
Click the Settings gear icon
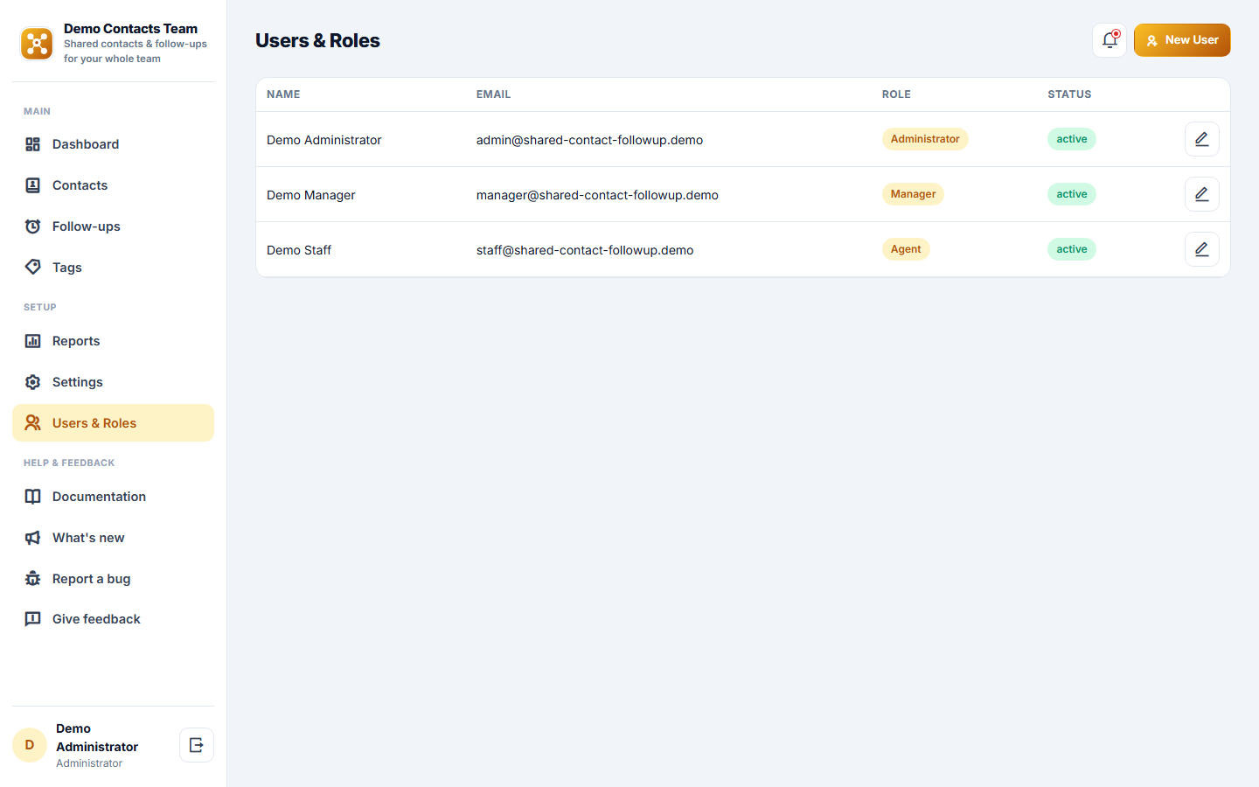tap(33, 382)
